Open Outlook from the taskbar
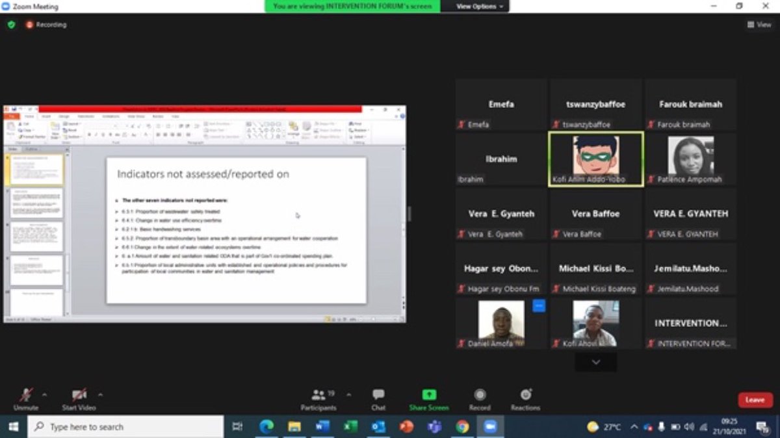Viewport: 780px width, 438px height. pyautogui.click(x=378, y=427)
